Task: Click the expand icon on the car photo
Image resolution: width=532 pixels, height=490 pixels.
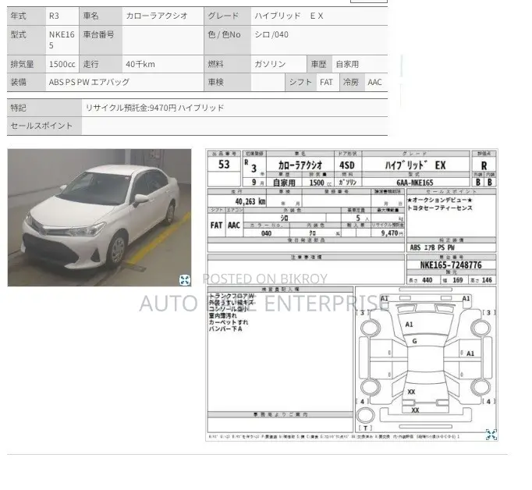Action: (x=185, y=280)
